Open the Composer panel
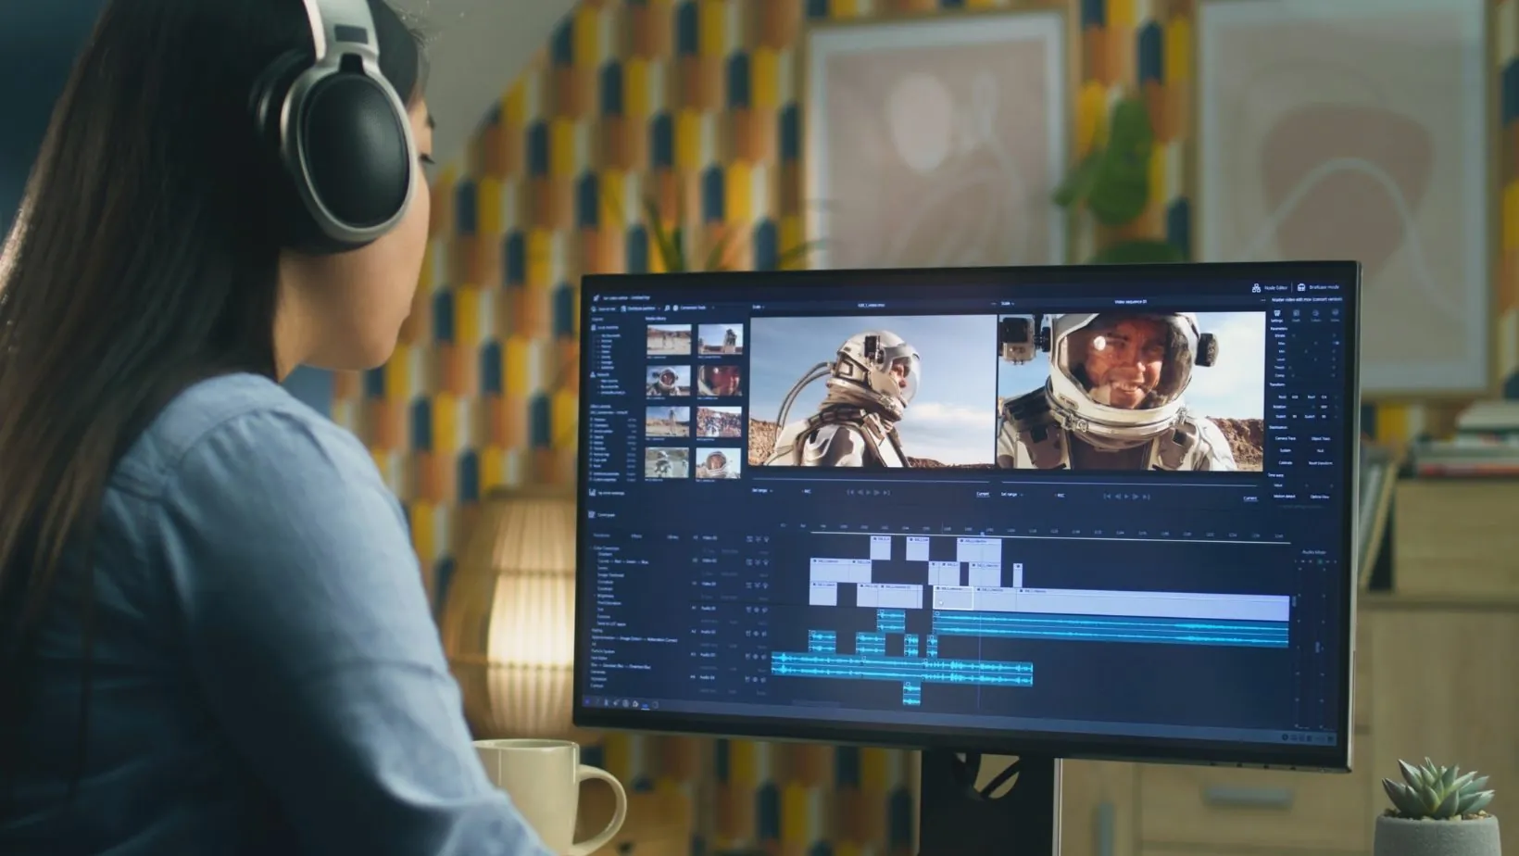 603,514
